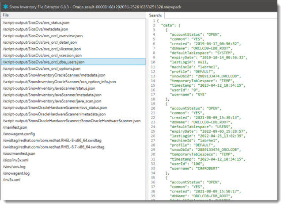Click the "data": [ line
Screen dimensions: 284x207
coord(171,25)
